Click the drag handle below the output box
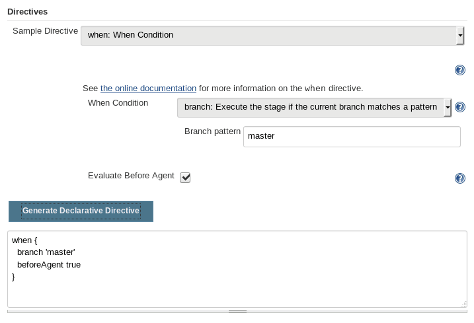The width and height of the screenshot is (474, 323). coord(237,310)
